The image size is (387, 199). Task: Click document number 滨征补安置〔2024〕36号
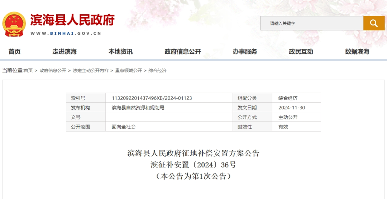(x=193, y=165)
